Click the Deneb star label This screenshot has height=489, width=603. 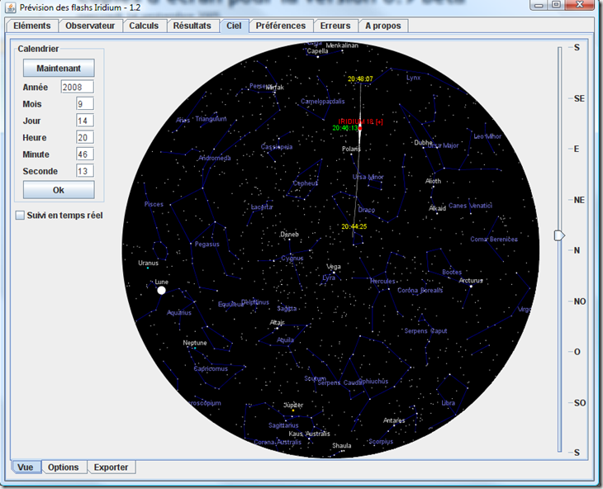pyautogui.click(x=289, y=234)
